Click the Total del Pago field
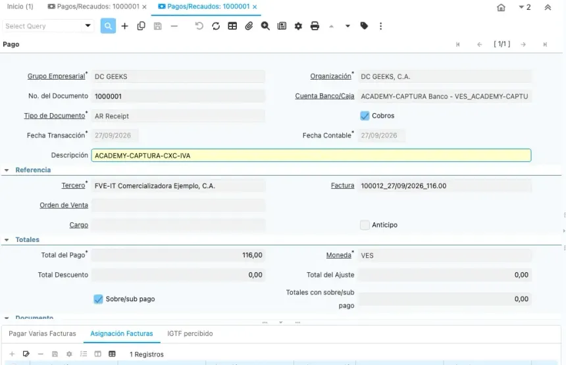The height and width of the screenshot is (365, 566). [178, 255]
